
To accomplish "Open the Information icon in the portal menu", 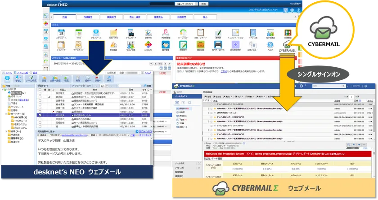I will click(x=235, y=33).
